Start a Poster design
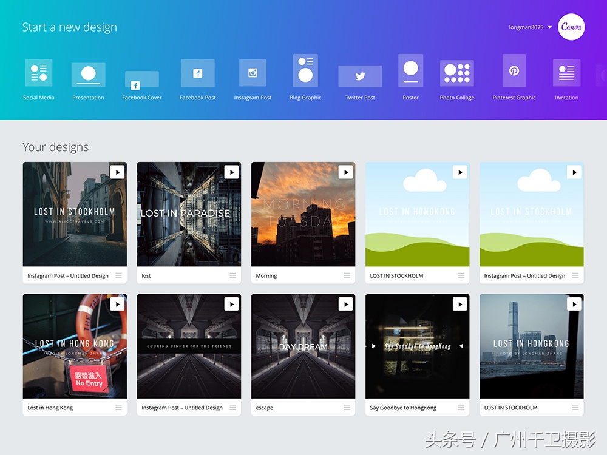607x455 pixels. (410, 72)
